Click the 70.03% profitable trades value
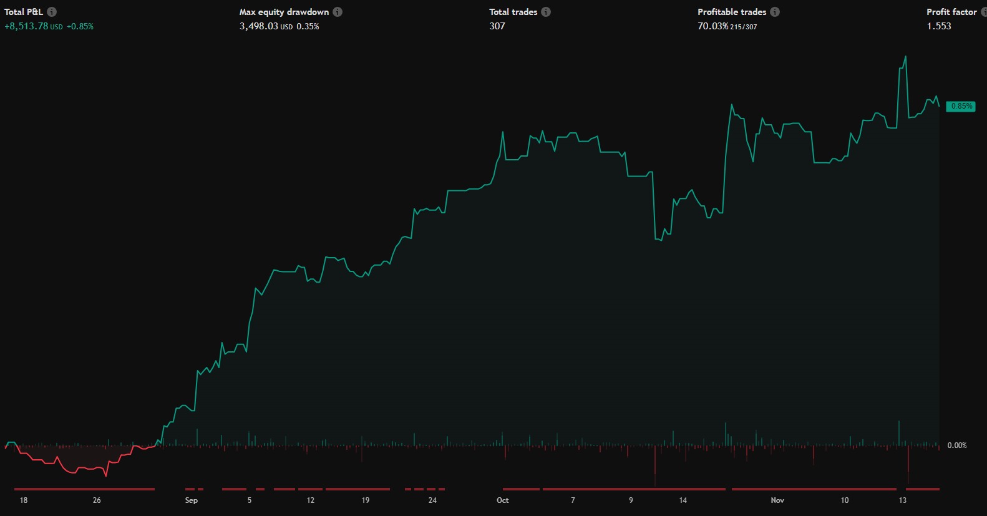Viewport: 987px width, 516px height. (x=712, y=26)
